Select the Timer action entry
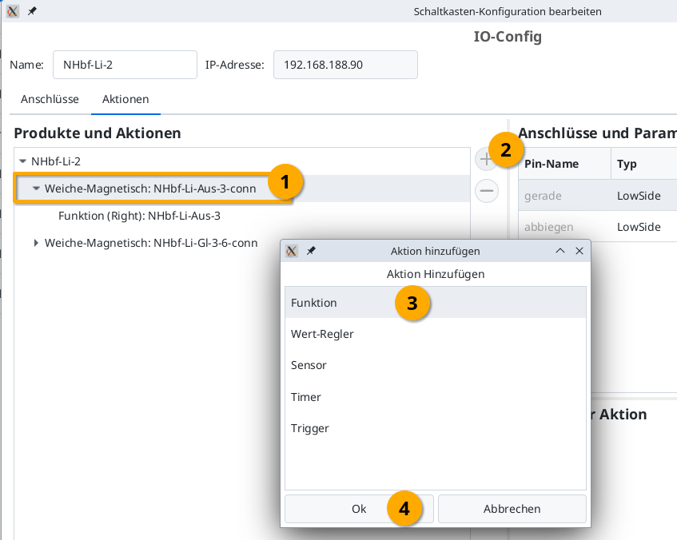 tap(306, 397)
